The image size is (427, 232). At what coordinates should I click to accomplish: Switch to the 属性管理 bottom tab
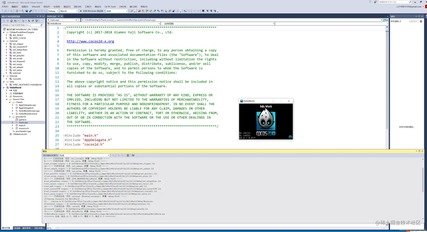[27, 228]
